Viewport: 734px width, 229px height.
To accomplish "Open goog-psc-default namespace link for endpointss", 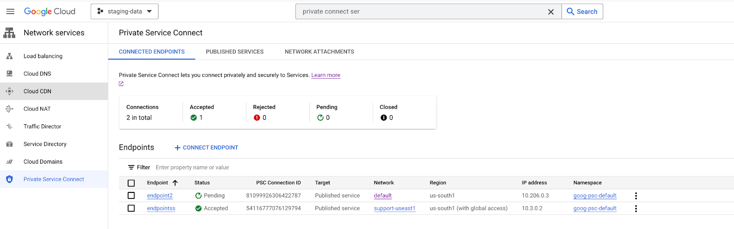I will [x=595, y=208].
